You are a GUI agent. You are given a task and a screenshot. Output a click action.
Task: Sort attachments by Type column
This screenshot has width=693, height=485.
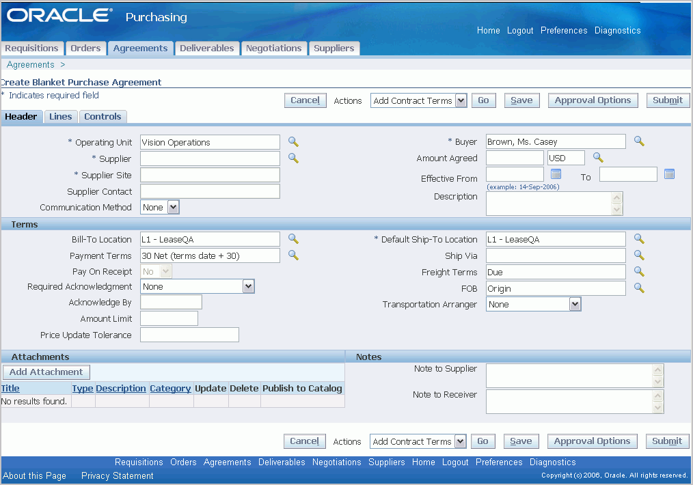pos(83,388)
